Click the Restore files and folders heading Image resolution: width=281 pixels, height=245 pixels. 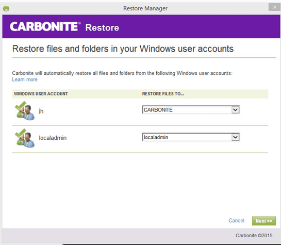coord(123,49)
